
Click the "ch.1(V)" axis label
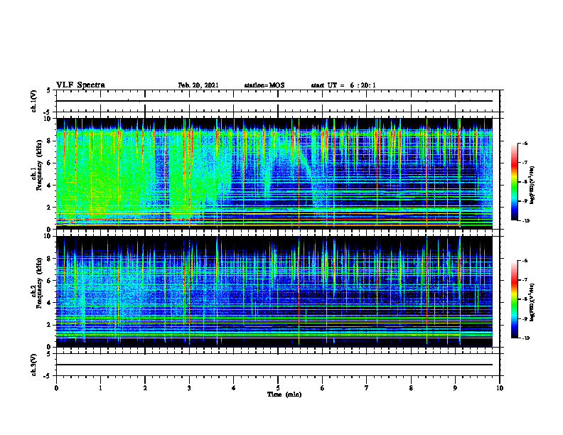[x=33, y=101]
